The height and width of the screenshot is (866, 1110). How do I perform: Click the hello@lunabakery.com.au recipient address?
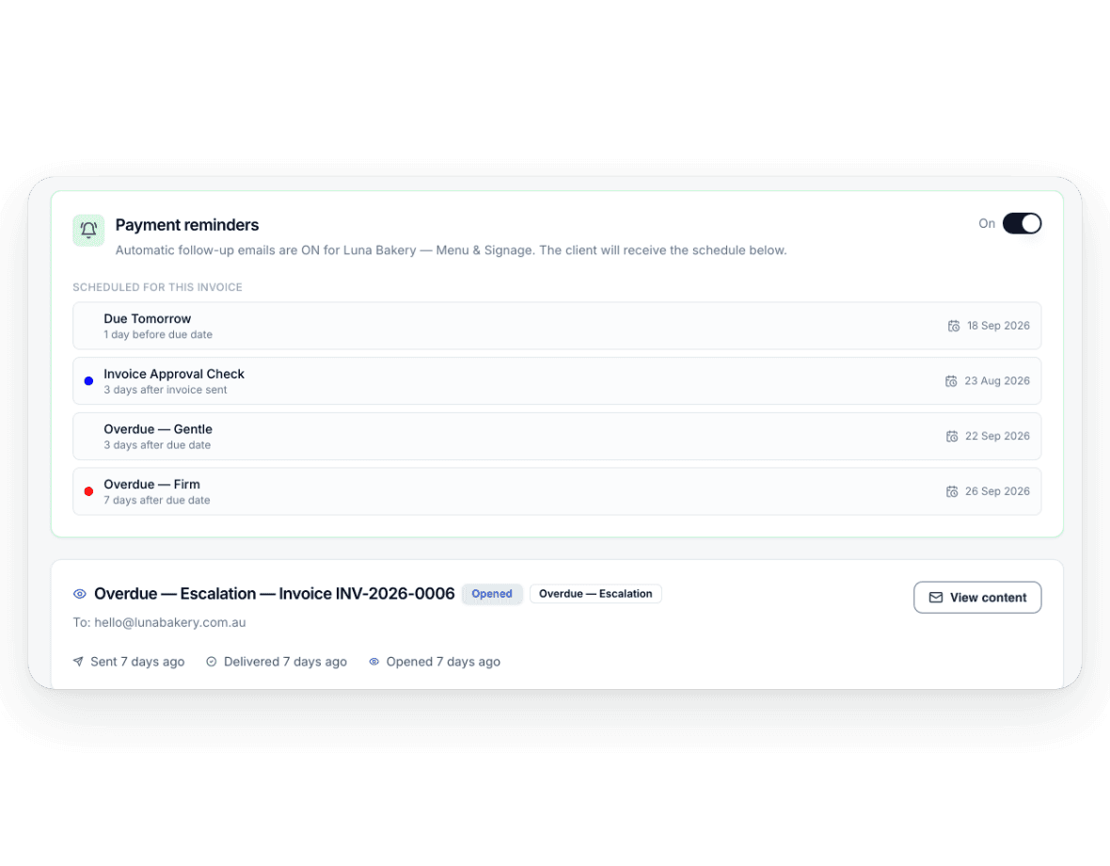(x=170, y=622)
